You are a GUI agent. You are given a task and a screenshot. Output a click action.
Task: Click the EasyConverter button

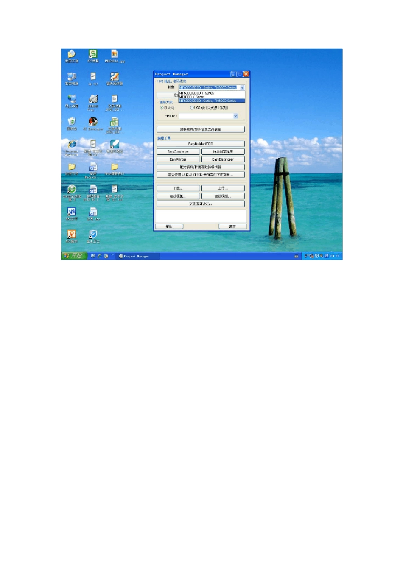point(178,152)
